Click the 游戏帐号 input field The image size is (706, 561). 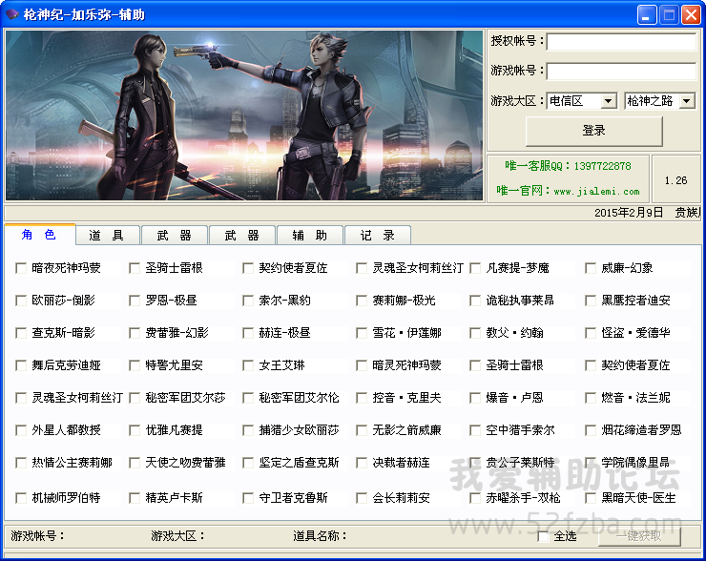(621, 72)
